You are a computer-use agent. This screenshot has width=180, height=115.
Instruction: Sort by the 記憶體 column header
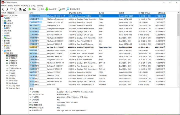[128, 13]
